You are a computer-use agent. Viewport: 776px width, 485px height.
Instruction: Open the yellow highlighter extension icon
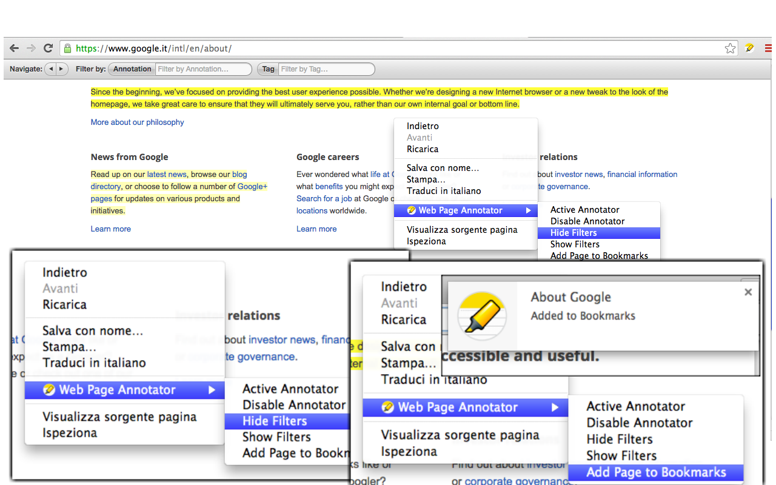pos(749,48)
